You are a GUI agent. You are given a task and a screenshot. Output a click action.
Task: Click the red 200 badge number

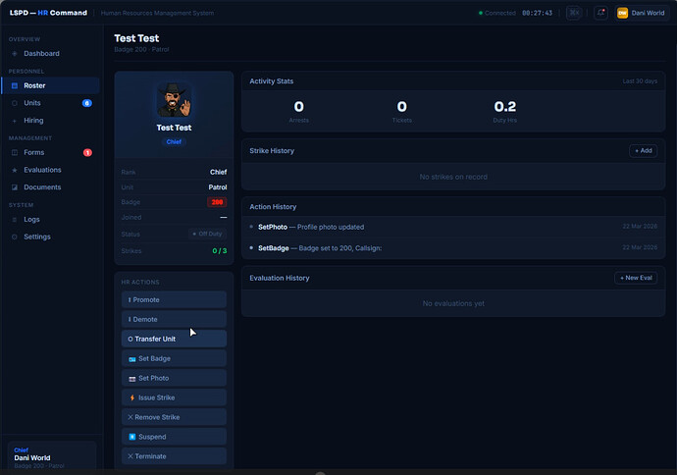217,202
